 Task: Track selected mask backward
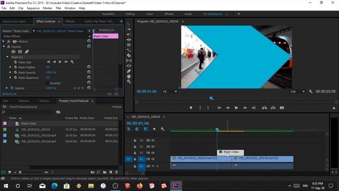(x=54, y=62)
